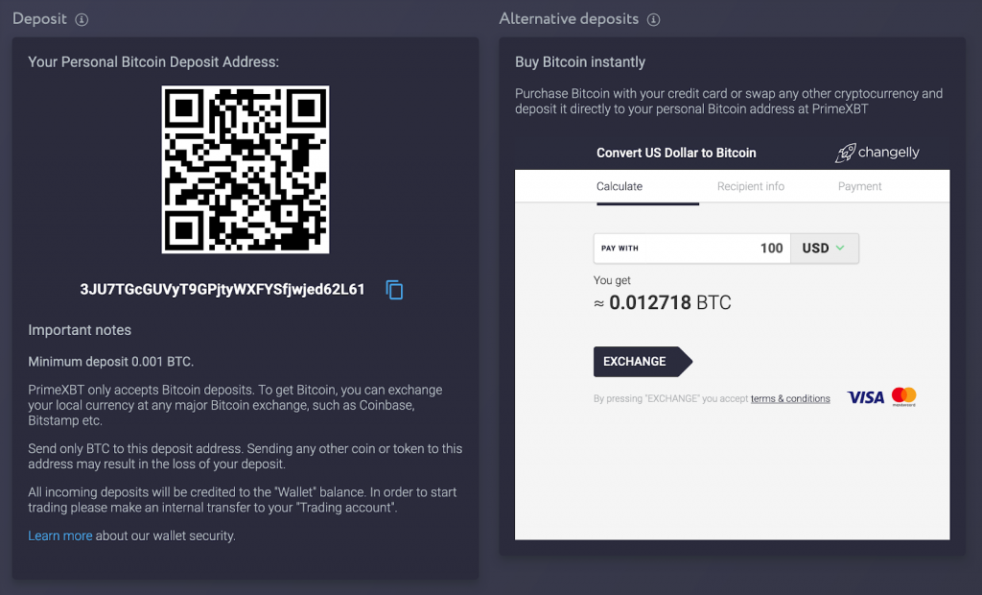Copy the Bitcoin deposit address
The image size is (982, 595).
coord(394,290)
